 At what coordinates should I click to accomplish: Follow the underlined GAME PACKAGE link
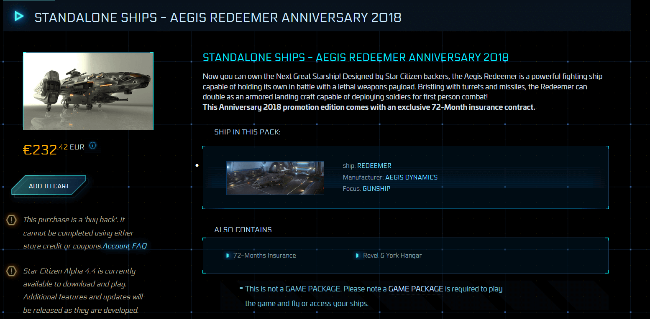tap(415, 289)
